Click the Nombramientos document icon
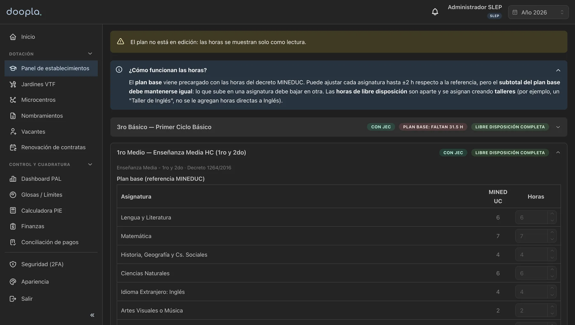The width and height of the screenshot is (575, 325). point(13,116)
